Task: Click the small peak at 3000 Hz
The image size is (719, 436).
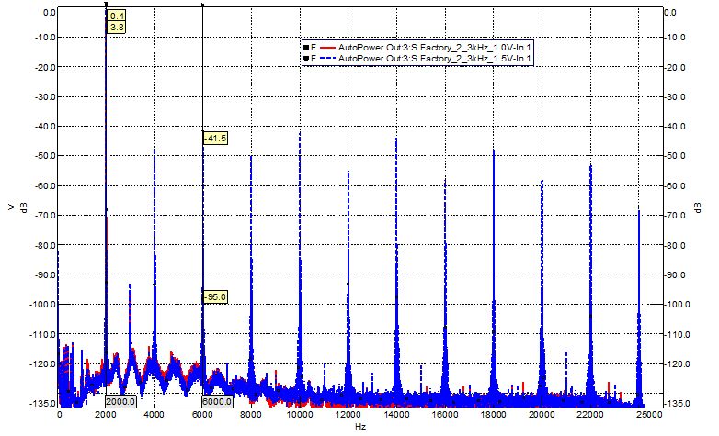Action: click(131, 285)
